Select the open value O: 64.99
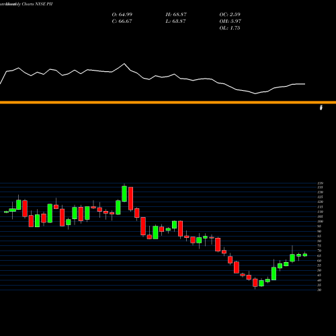The width and height of the screenshot is (336, 336). click(x=122, y=14)
